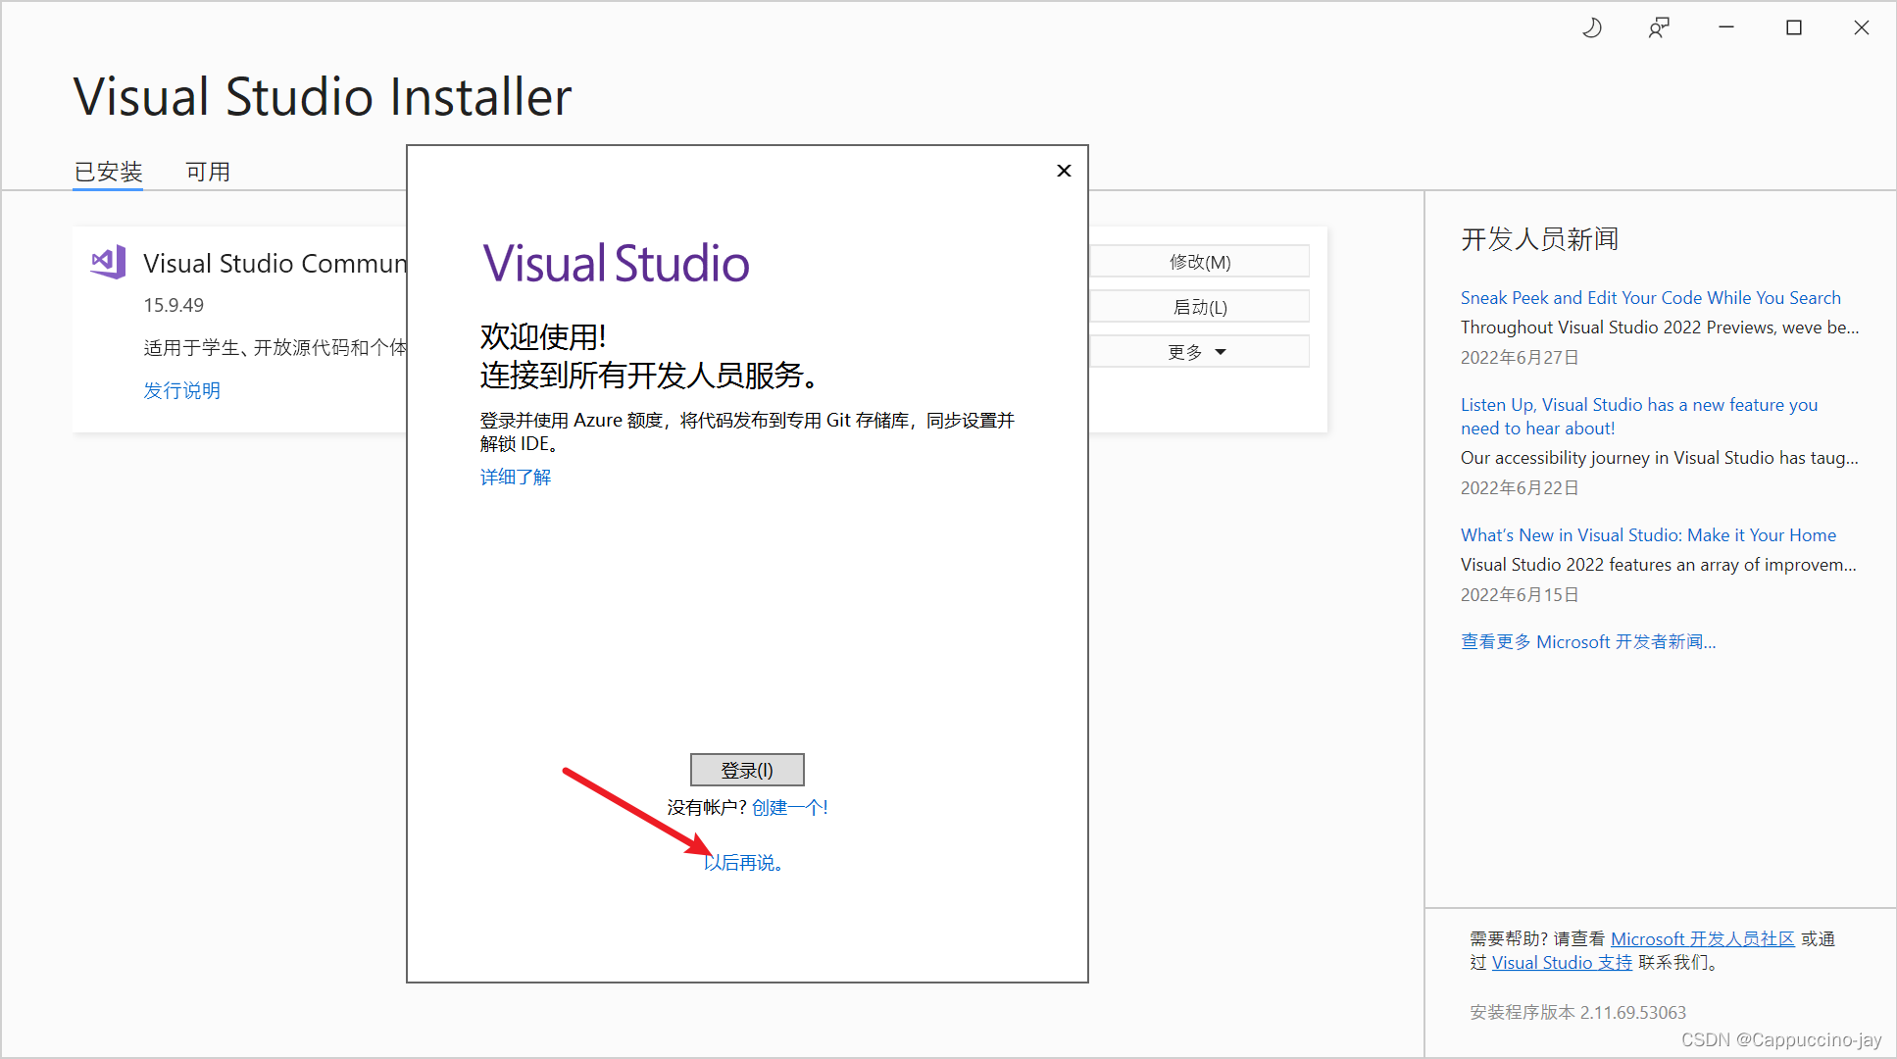
Task: Open the 详细了解 link
Action: [516, 477]
